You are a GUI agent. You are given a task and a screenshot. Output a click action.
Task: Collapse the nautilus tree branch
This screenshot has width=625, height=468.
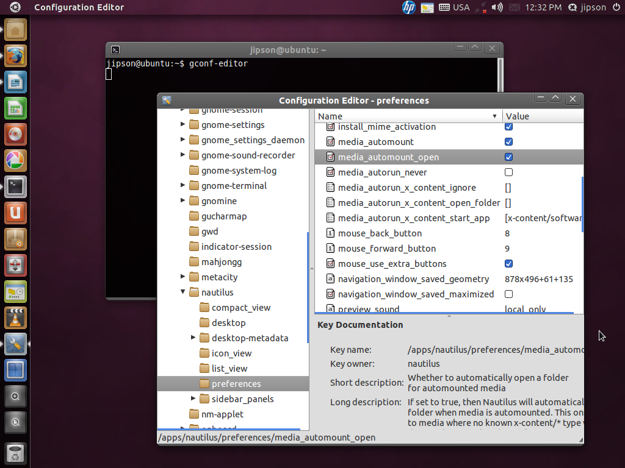pyautogui.click(x=182, y=292)
